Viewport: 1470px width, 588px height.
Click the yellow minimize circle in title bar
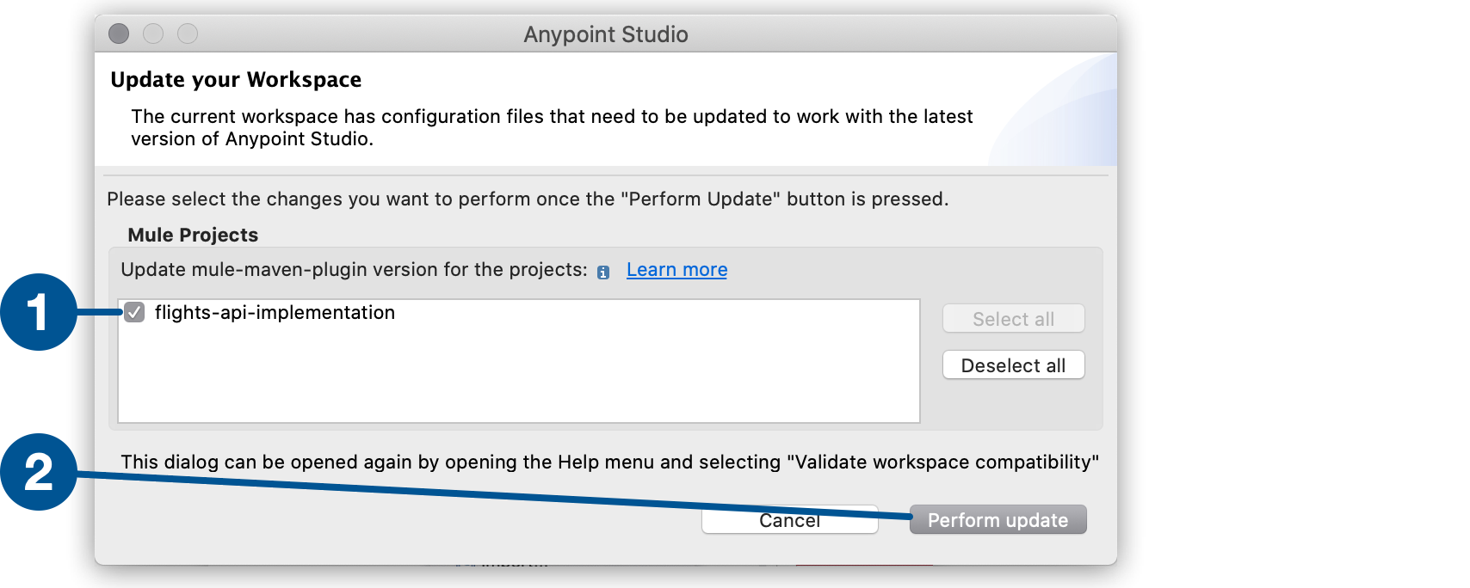point(153,34)
